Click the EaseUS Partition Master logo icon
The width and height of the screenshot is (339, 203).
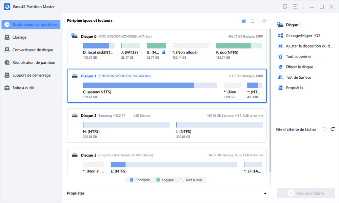click(7, 7)
